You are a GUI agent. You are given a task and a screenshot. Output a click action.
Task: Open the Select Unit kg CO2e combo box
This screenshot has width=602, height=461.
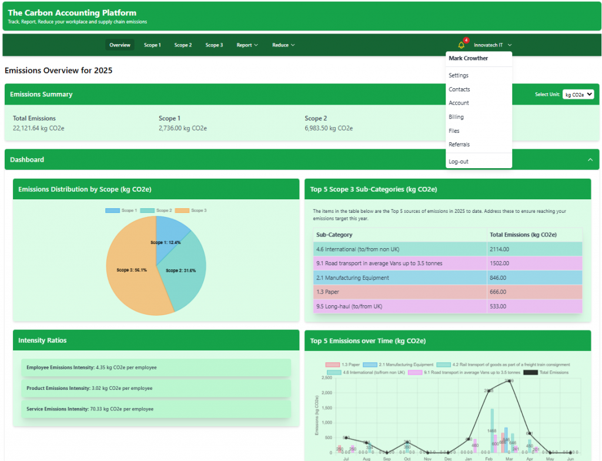pyautogui.click(x=578, y=94)
